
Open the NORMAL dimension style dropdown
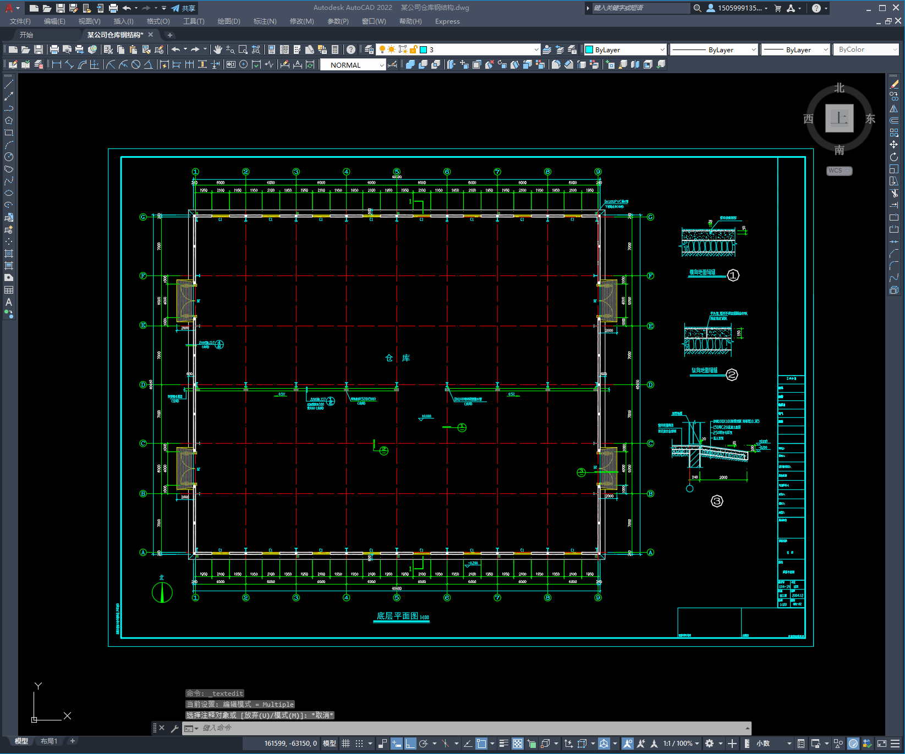(381, 65)
